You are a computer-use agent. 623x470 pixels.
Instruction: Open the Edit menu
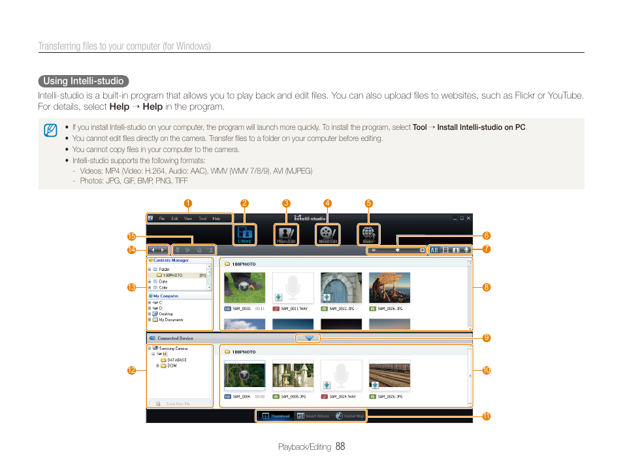click(x=174, y=219)
